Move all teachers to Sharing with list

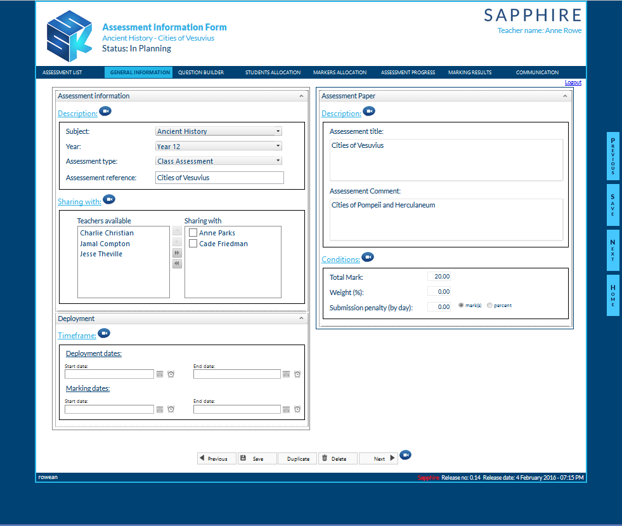click(177, 253)
